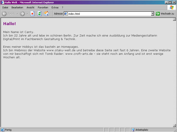177x132 pixels.
Task: Click the Wechseln zu button label
Action: coord(167,14)
